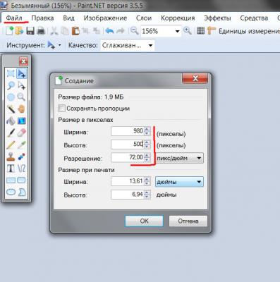Open the Правка menu
Screen dimensions: 280x282
click(42, 18)
